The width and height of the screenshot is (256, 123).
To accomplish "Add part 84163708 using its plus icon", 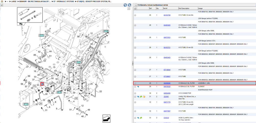I will click(x=135, y=15).
